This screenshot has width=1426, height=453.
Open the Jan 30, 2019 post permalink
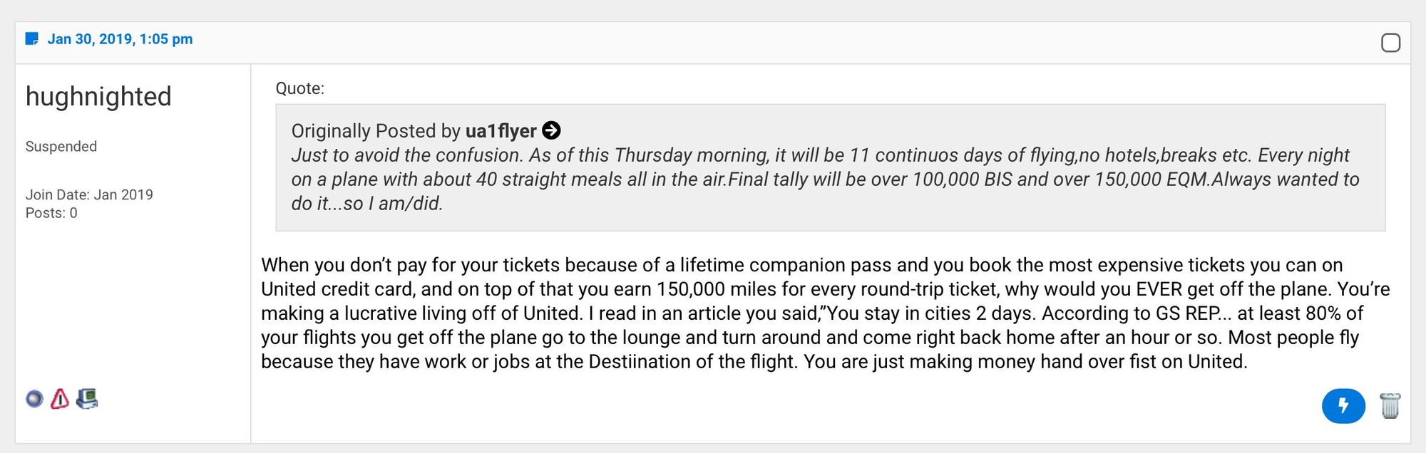click(120, 39)
